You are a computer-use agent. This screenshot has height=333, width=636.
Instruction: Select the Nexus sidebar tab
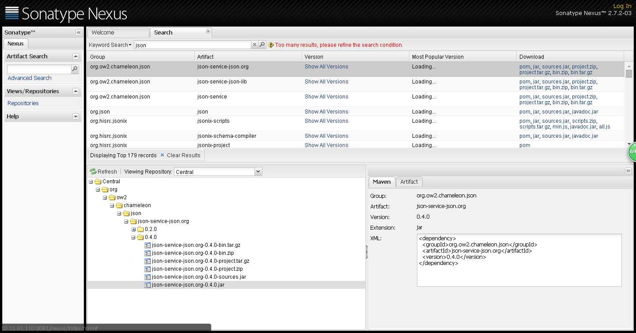[15, 43]
